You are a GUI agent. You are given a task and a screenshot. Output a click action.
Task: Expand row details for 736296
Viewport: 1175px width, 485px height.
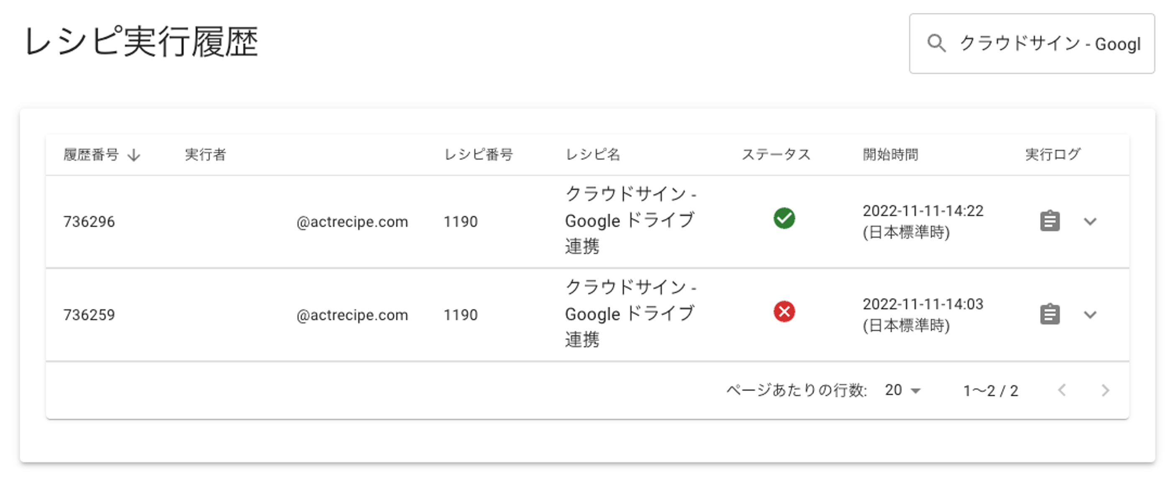(x=1090, y=222)
